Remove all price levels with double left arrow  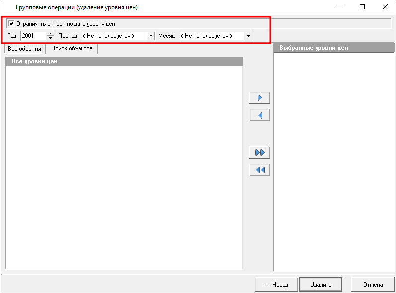tap(259, 170)
